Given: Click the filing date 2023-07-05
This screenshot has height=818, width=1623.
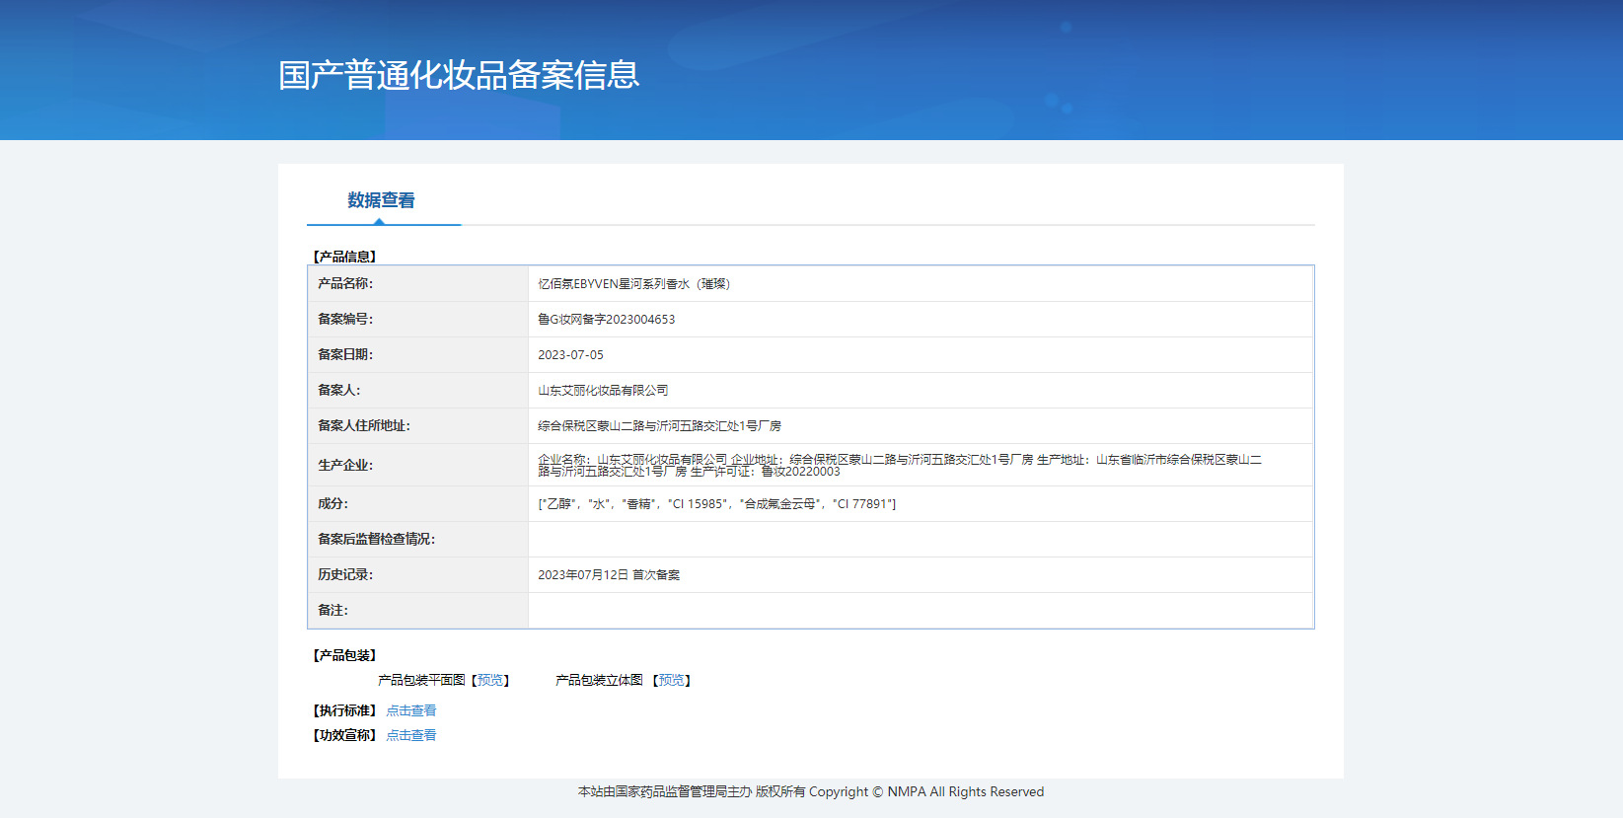Looking at the screenshot, I should coord(570,355).
